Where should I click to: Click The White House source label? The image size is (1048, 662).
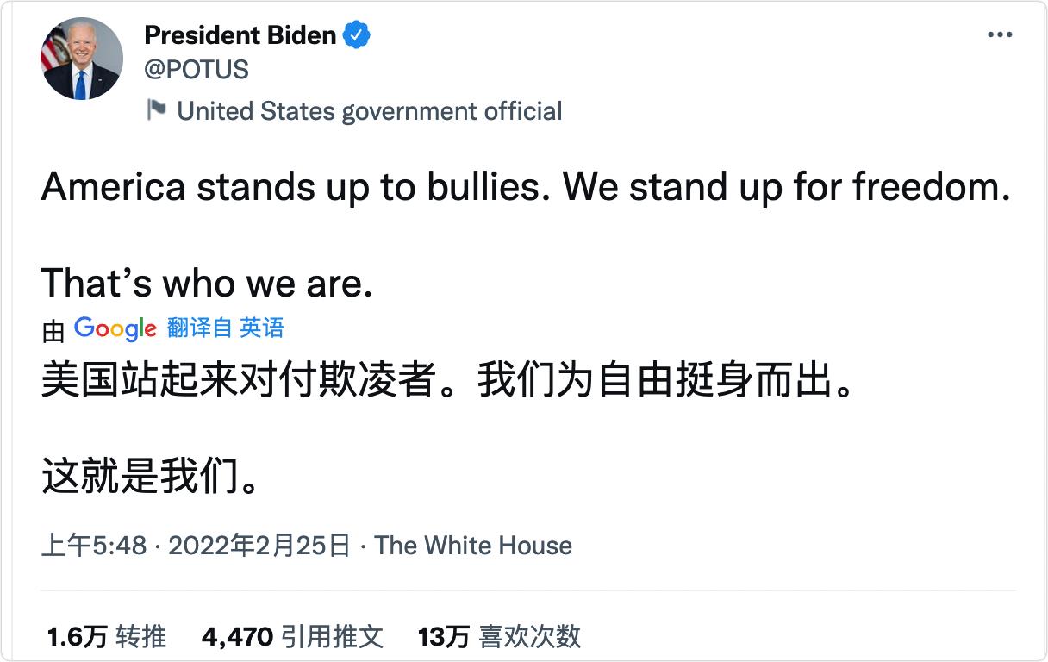coord(473,546)
